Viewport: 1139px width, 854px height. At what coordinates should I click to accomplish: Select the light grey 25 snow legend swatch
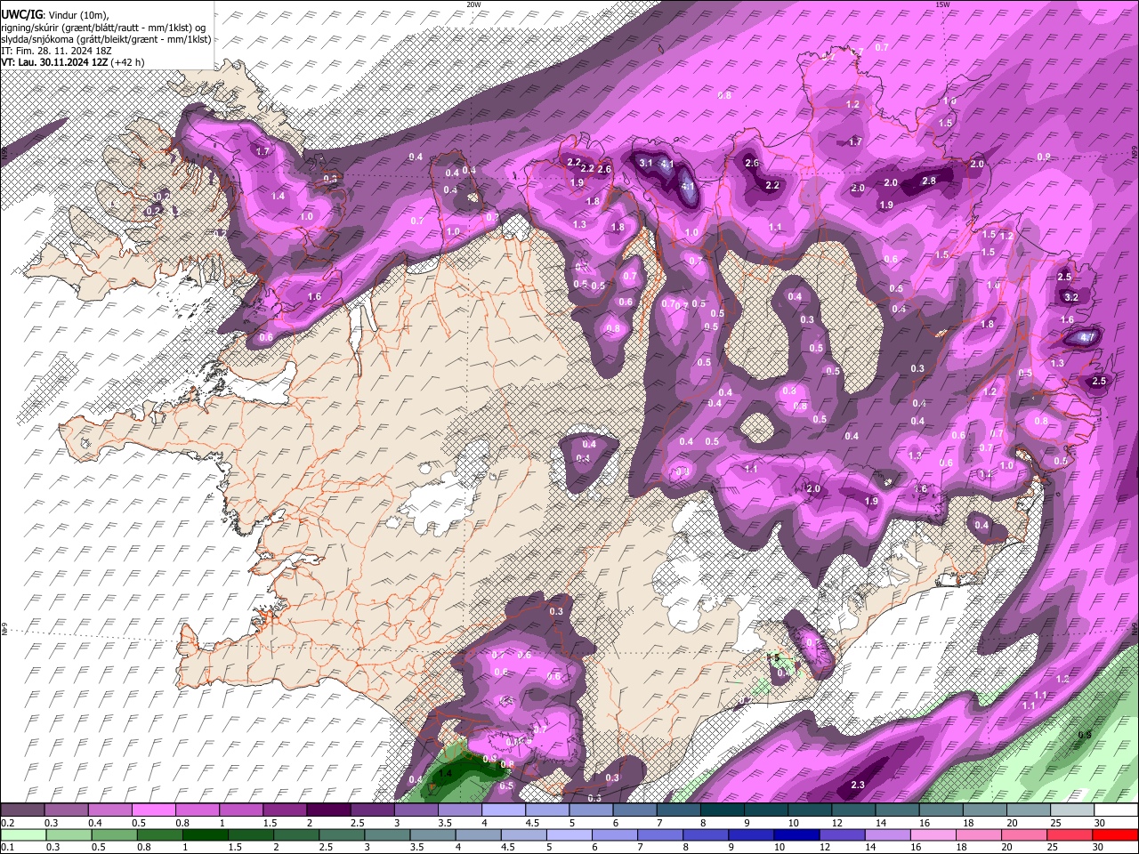point(1070,810)
